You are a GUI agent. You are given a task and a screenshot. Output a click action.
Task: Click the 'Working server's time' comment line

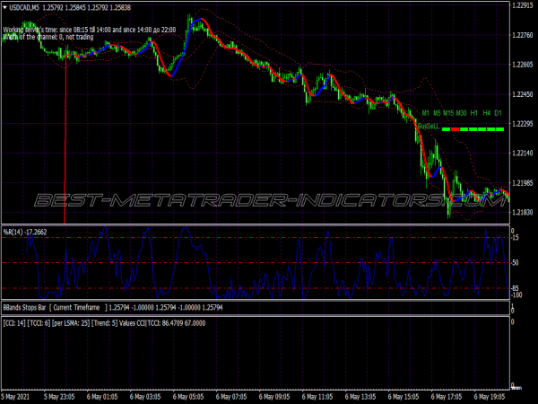(90, 30)
